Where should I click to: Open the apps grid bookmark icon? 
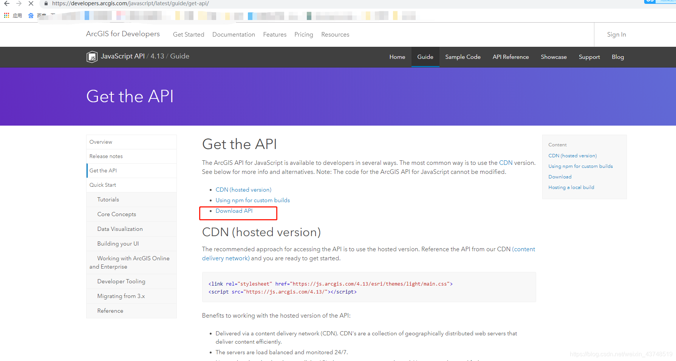(6, 15)
